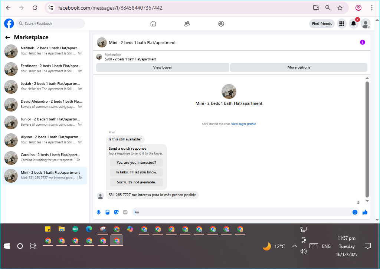Send quick response 'Sorry, it's not available.'

(x=136, y=182)
